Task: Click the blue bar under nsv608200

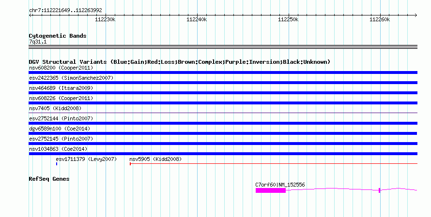Action: tap(223, 72)
